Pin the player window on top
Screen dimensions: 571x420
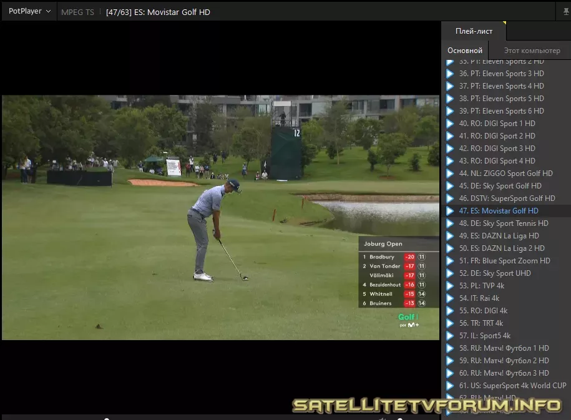tap(565, 12)
